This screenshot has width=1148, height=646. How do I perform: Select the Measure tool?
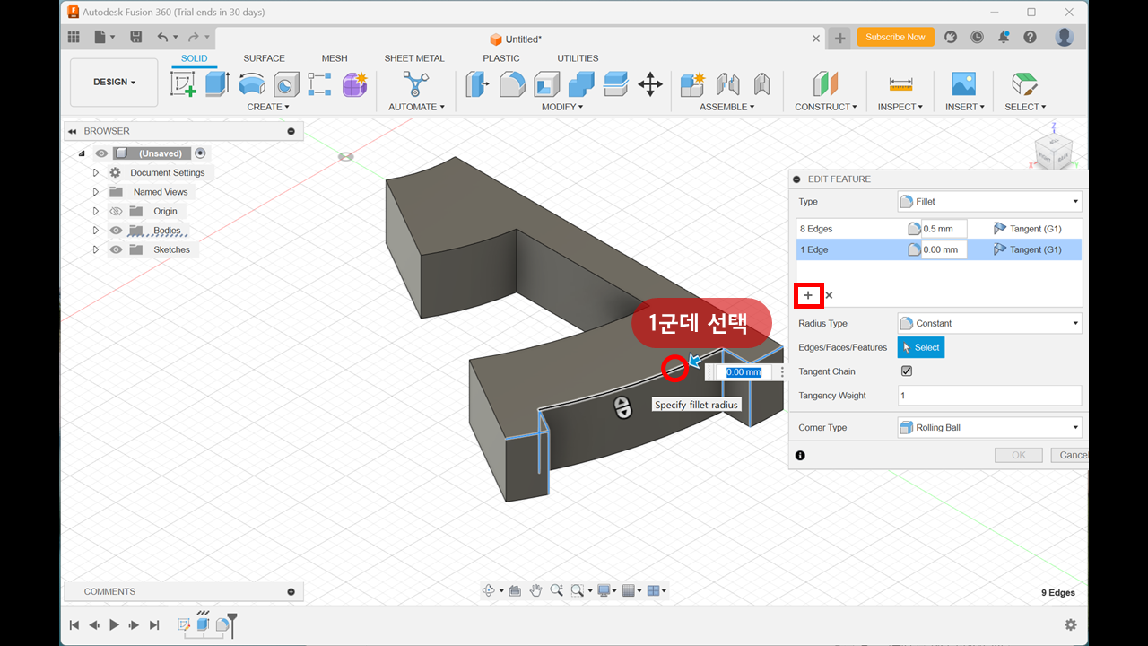coord(900,84)
